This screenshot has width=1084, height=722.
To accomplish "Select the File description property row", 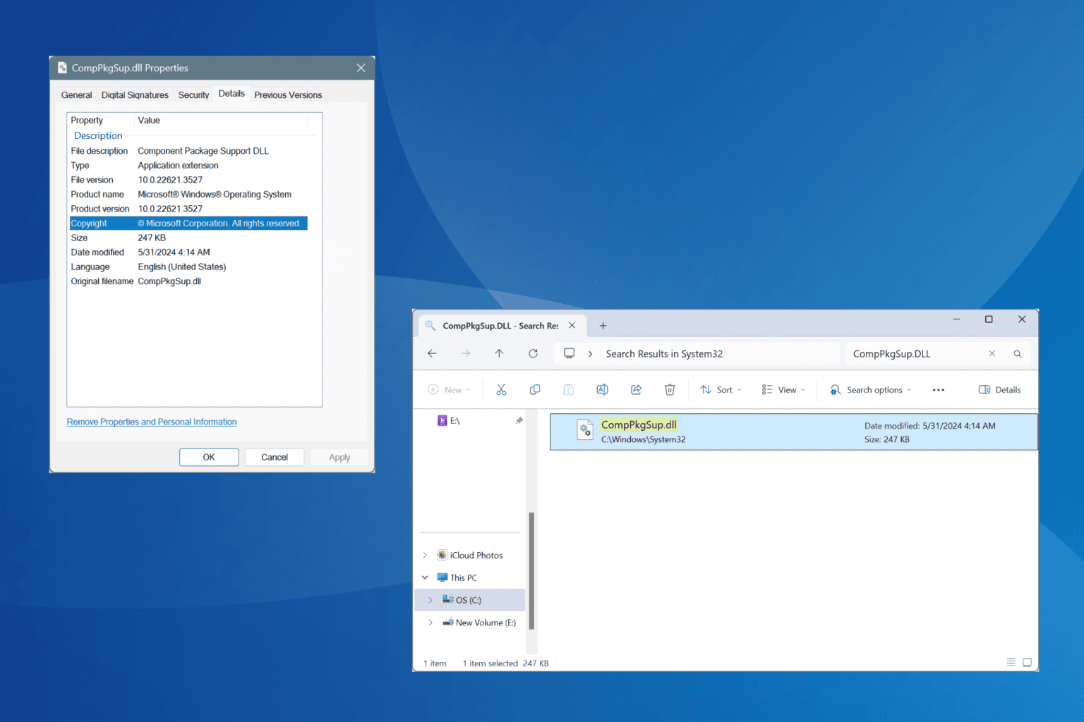I will point(188,151).
